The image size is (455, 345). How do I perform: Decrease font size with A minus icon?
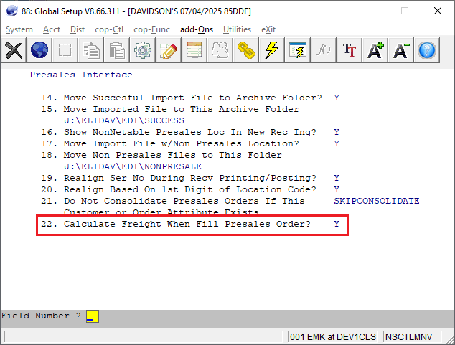point(401,50)
